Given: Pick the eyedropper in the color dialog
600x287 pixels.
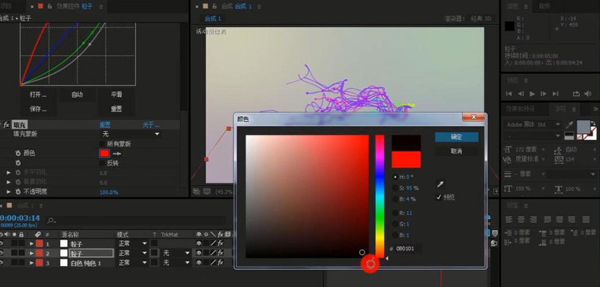Looking at the screenshot, I should (x=441, y=184).
